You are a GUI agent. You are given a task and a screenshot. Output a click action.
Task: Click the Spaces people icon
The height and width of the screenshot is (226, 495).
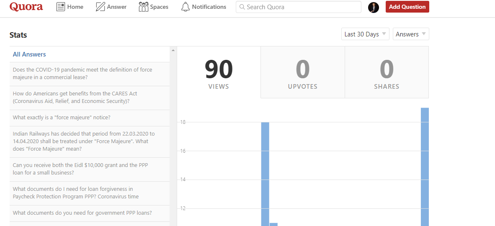tap(143, 7)
